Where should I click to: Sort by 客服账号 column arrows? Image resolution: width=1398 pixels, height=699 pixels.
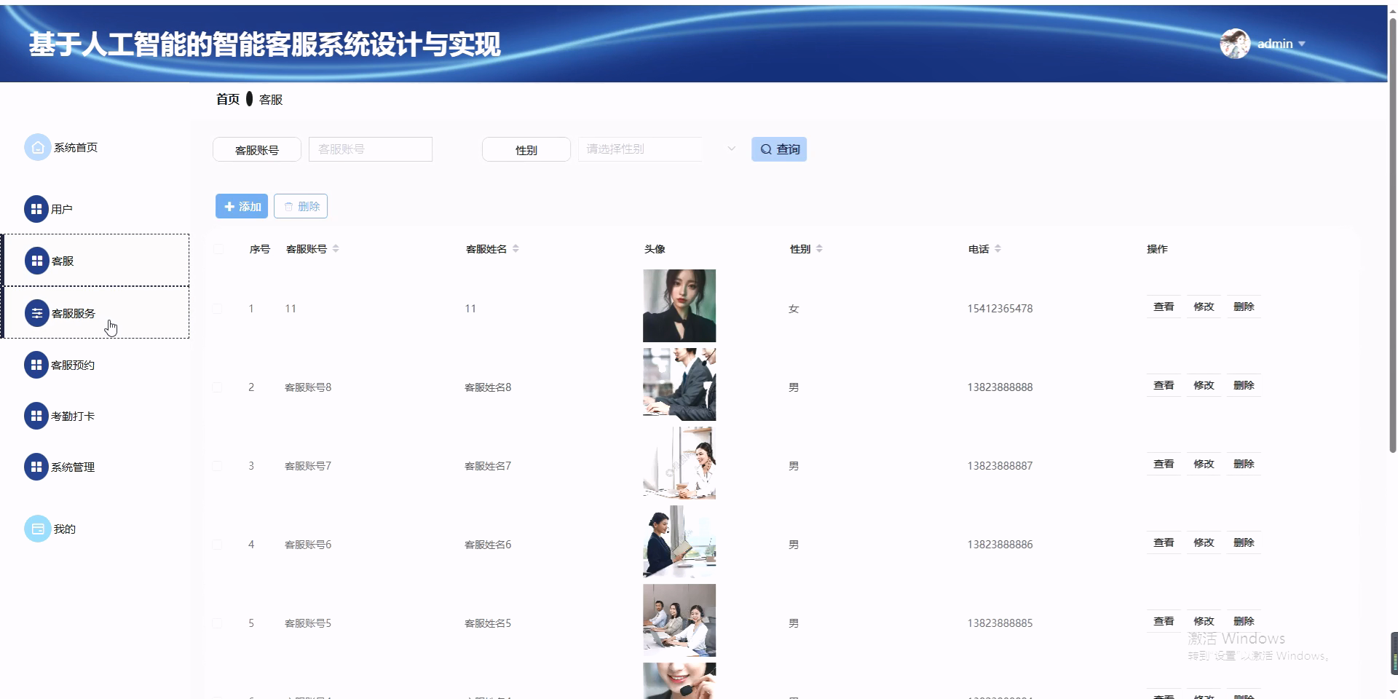pos(336,249)
